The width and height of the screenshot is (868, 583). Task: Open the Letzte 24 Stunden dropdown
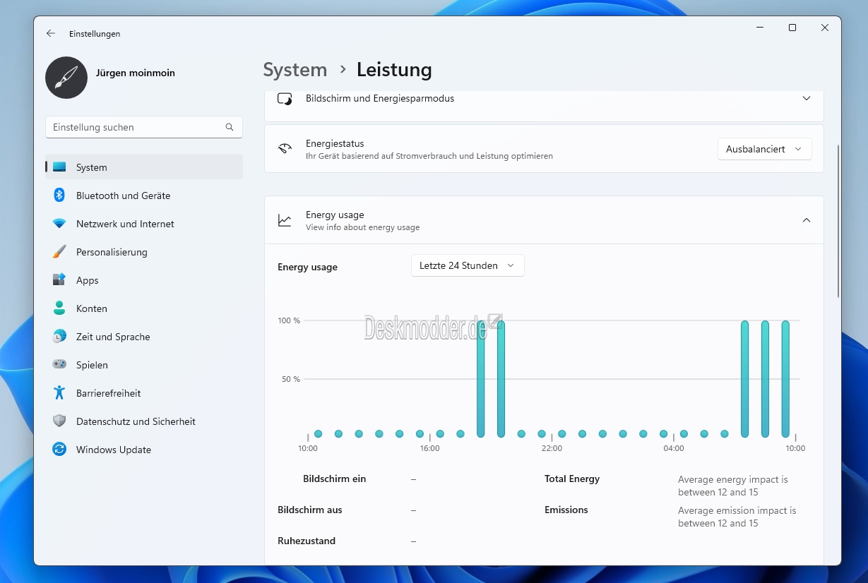468,265
